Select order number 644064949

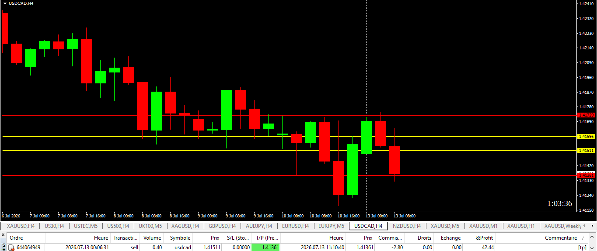point(28,248)
